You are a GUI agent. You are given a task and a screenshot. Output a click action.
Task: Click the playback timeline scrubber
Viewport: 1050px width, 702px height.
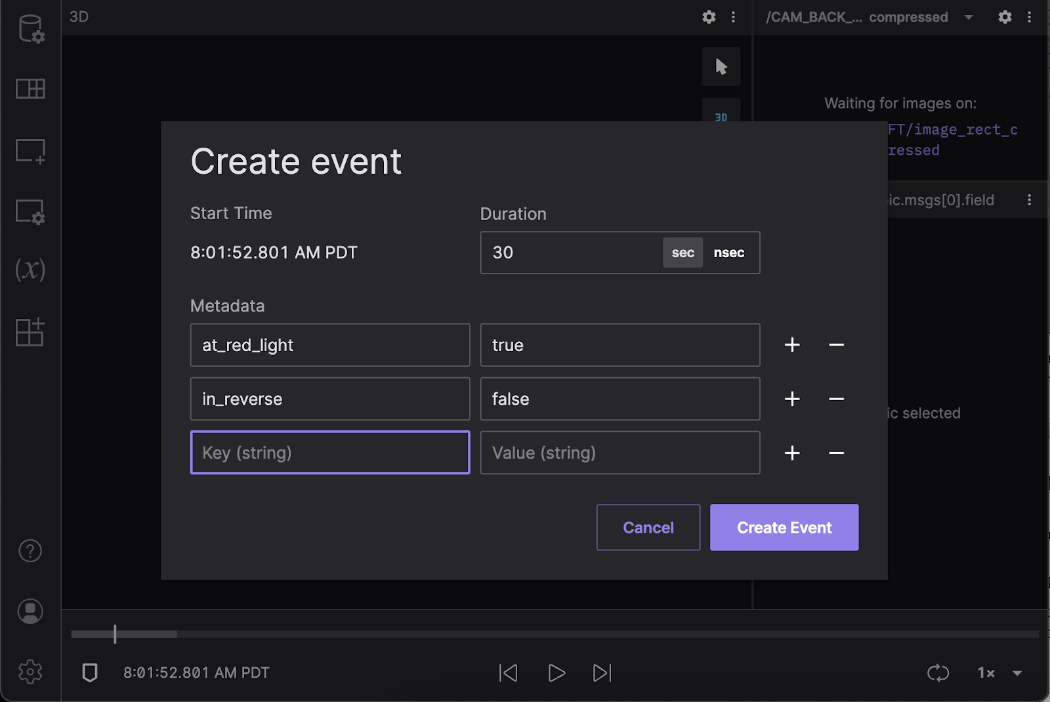pos(115,634)
